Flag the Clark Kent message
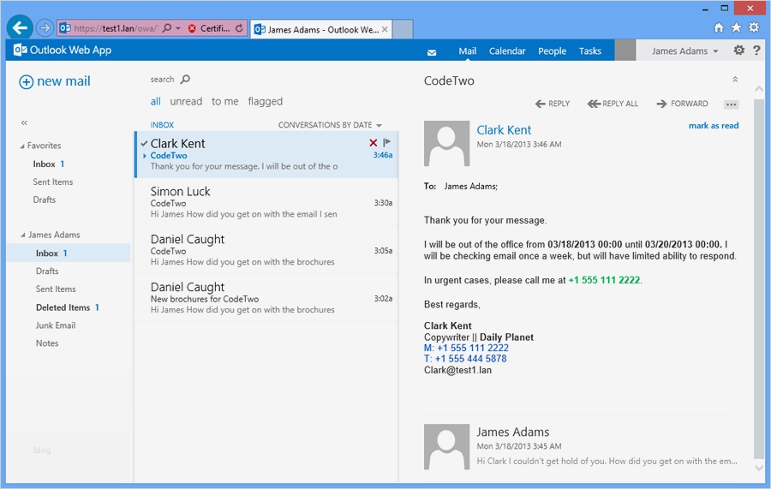771x489 pixels. tap(387, 142)
